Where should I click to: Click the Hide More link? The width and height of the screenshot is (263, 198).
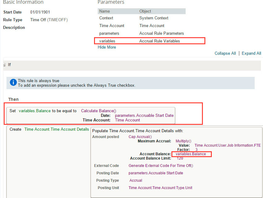click(107, 47)
